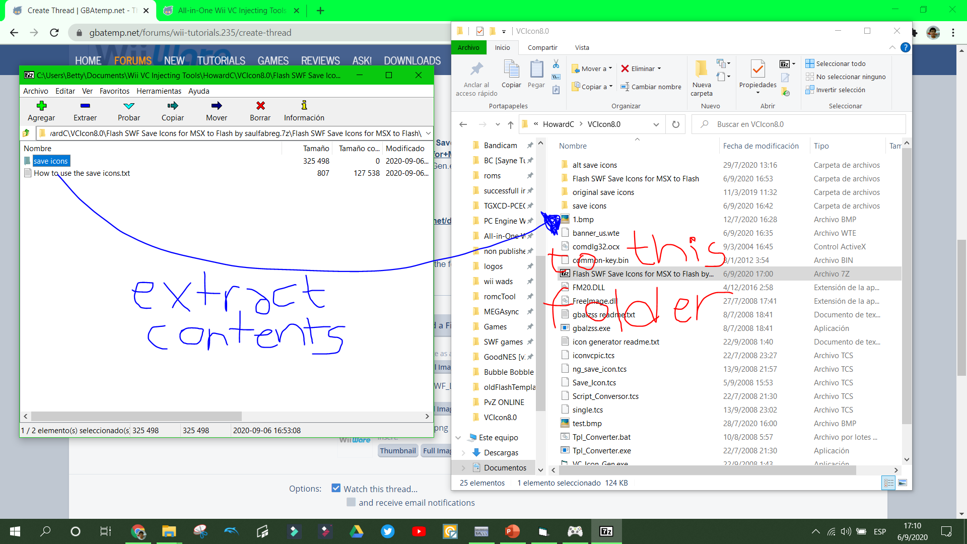Click the Copiar icon in 7-Zip toolbar
967x544 pixels.
point(173,106)
